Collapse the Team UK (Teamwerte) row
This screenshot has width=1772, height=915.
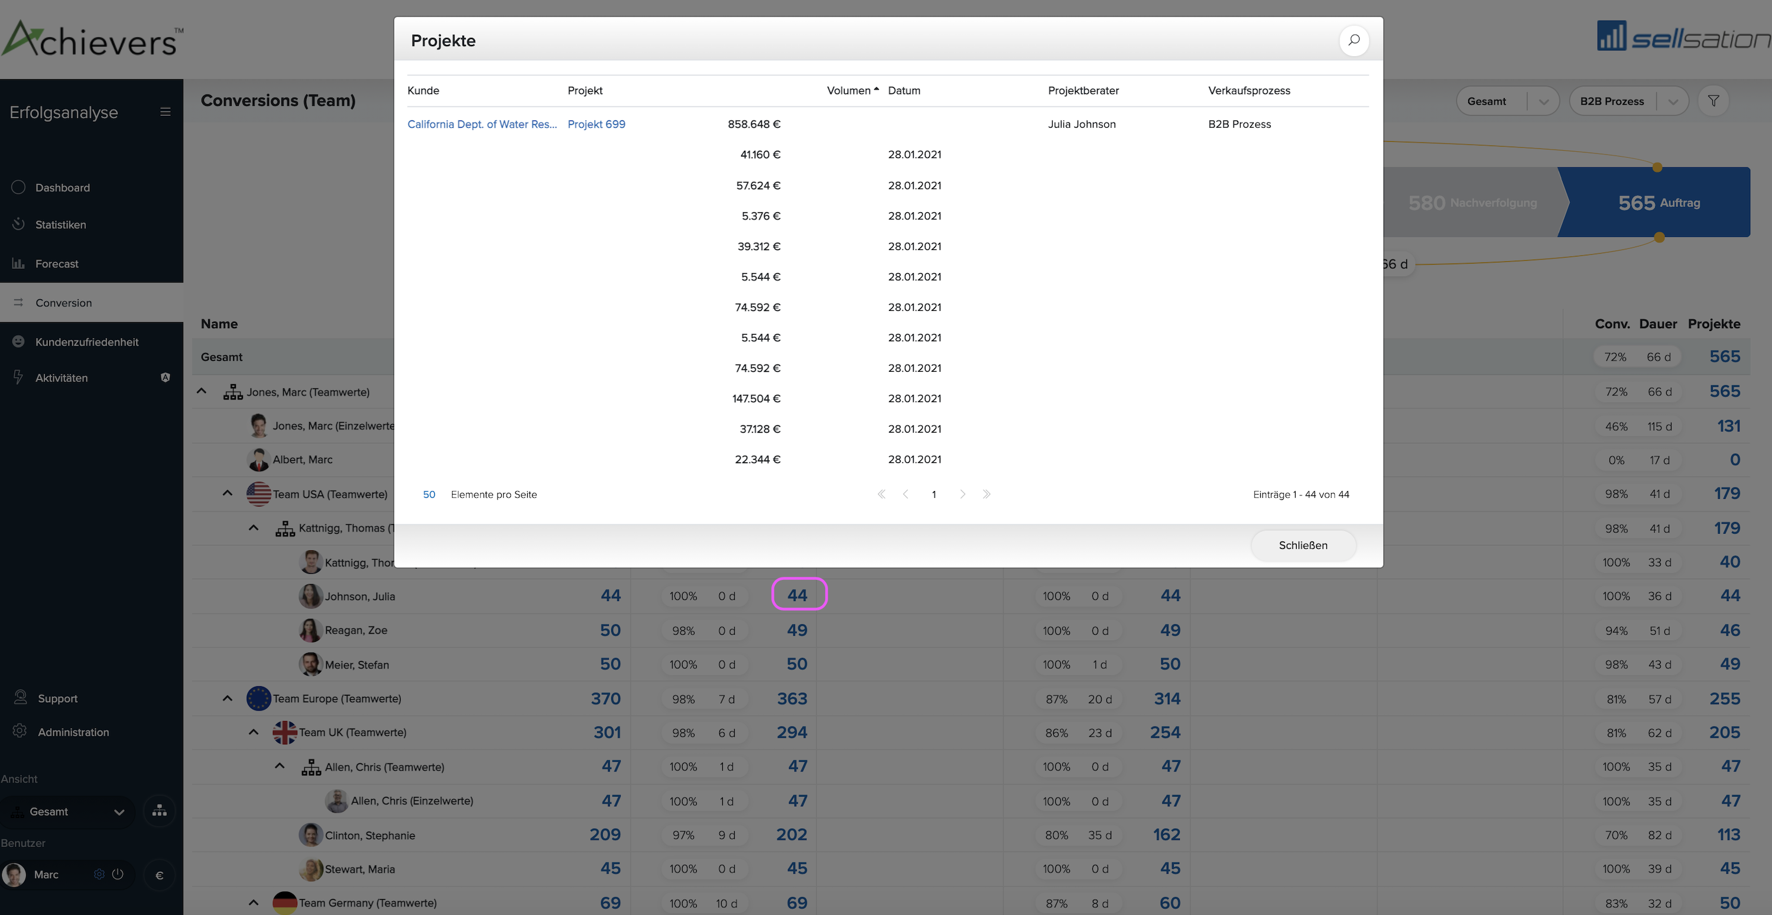[254, 731]
